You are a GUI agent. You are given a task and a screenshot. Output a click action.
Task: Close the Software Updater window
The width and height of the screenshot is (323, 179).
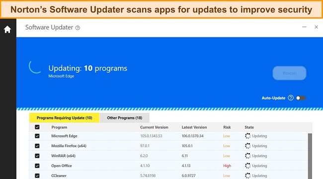(316, 27)
